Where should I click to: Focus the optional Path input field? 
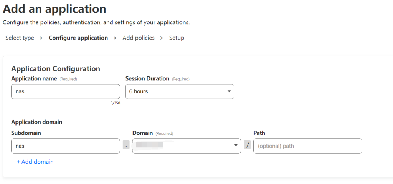pos(307,146)
